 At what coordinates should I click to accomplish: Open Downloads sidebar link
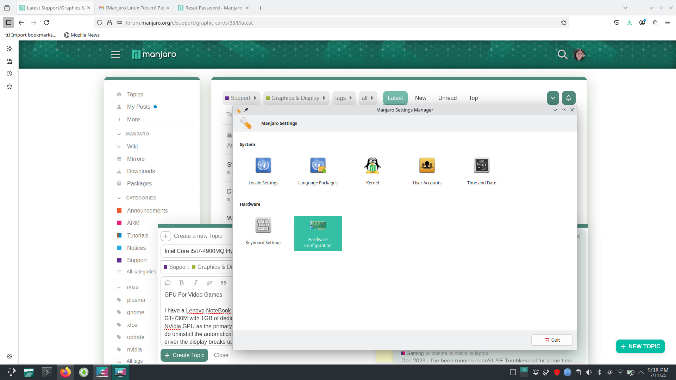pyautogui.click(x=141, y=171)
